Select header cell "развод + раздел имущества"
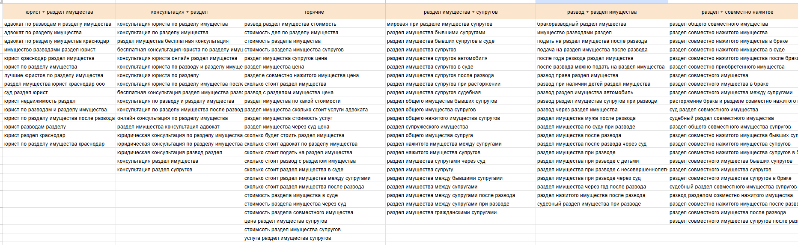Viewport: 798px width, 245px height. [x=602, y=12]
